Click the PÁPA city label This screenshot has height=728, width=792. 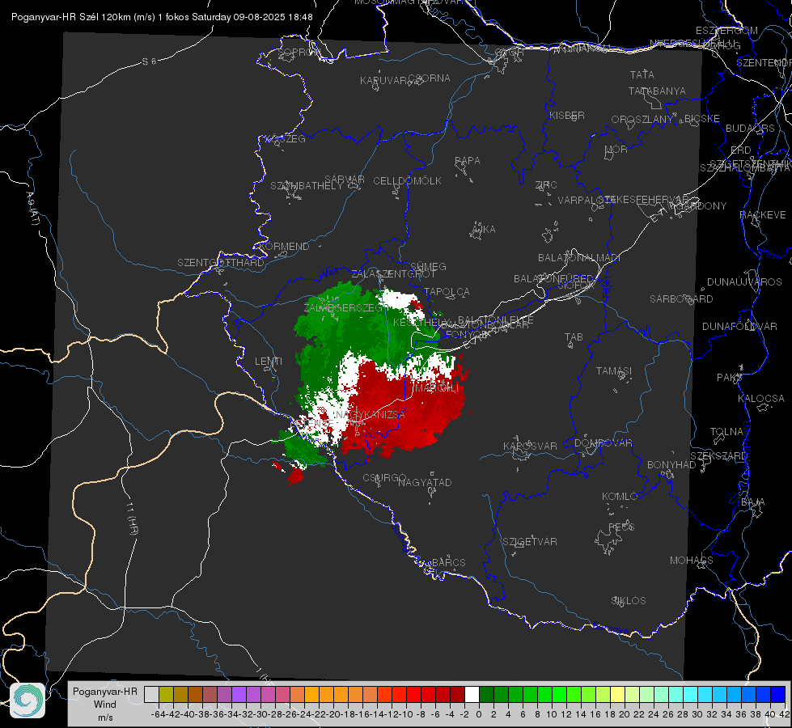click(x=468, y=161)
